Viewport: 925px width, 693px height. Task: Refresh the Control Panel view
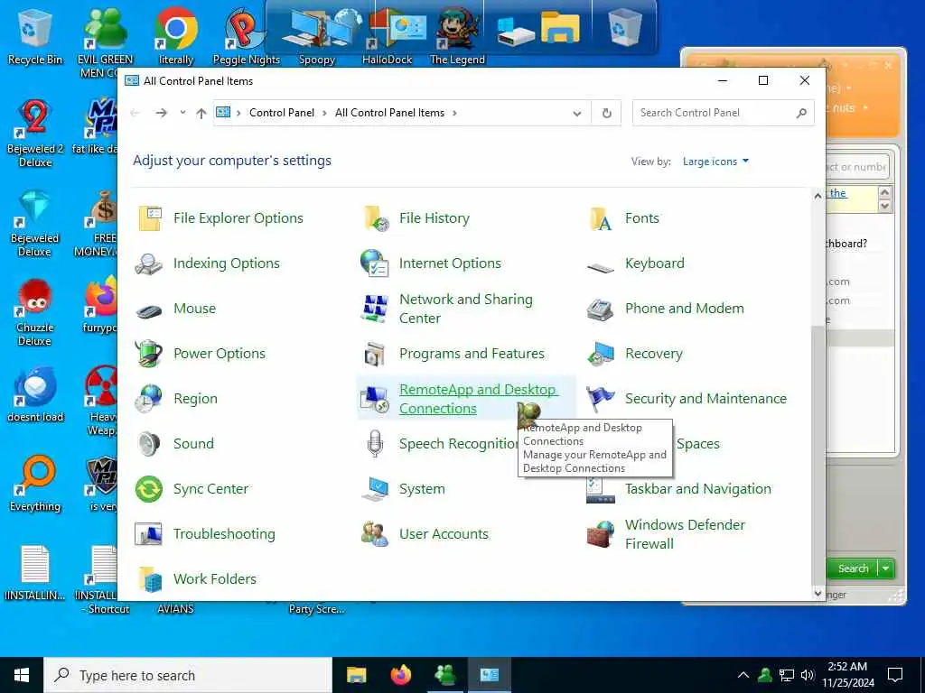pos(606,113)
